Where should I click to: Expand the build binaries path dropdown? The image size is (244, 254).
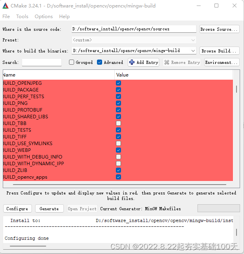tap(193, 51)
